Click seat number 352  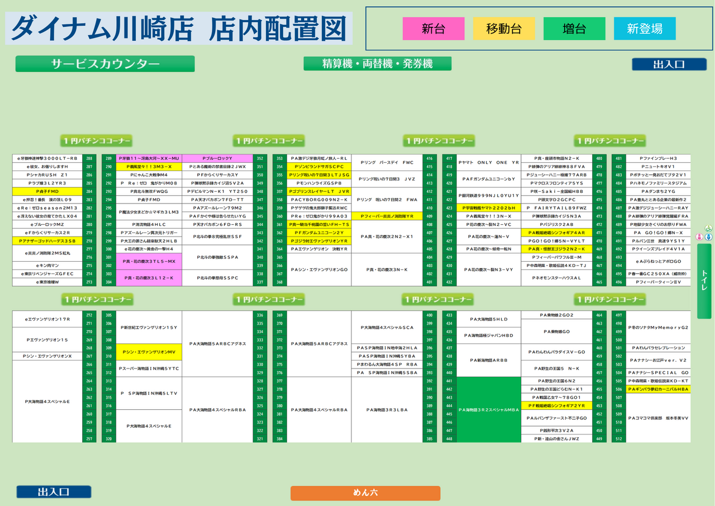pyautogui.click(x=260, y=158)
